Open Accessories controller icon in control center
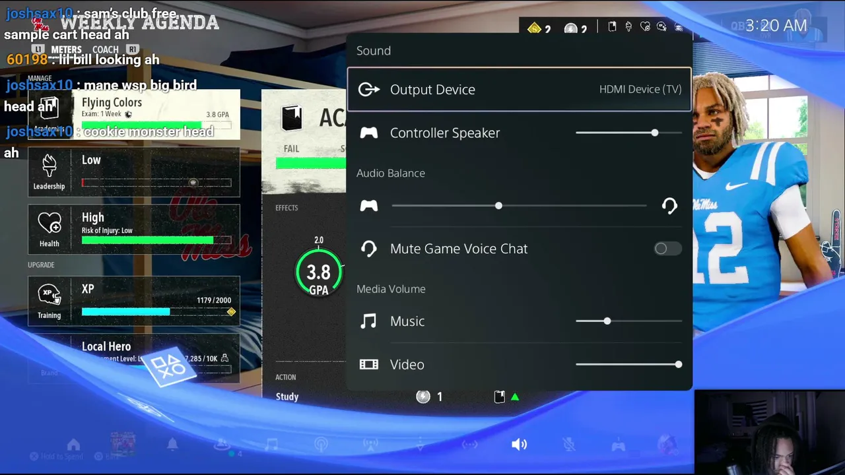 tap(619, 445)
